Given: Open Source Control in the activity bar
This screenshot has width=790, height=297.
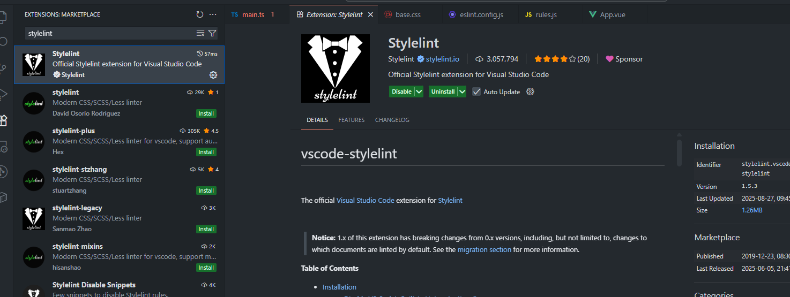Looking at the screenshot, I should tap(3, 68).
